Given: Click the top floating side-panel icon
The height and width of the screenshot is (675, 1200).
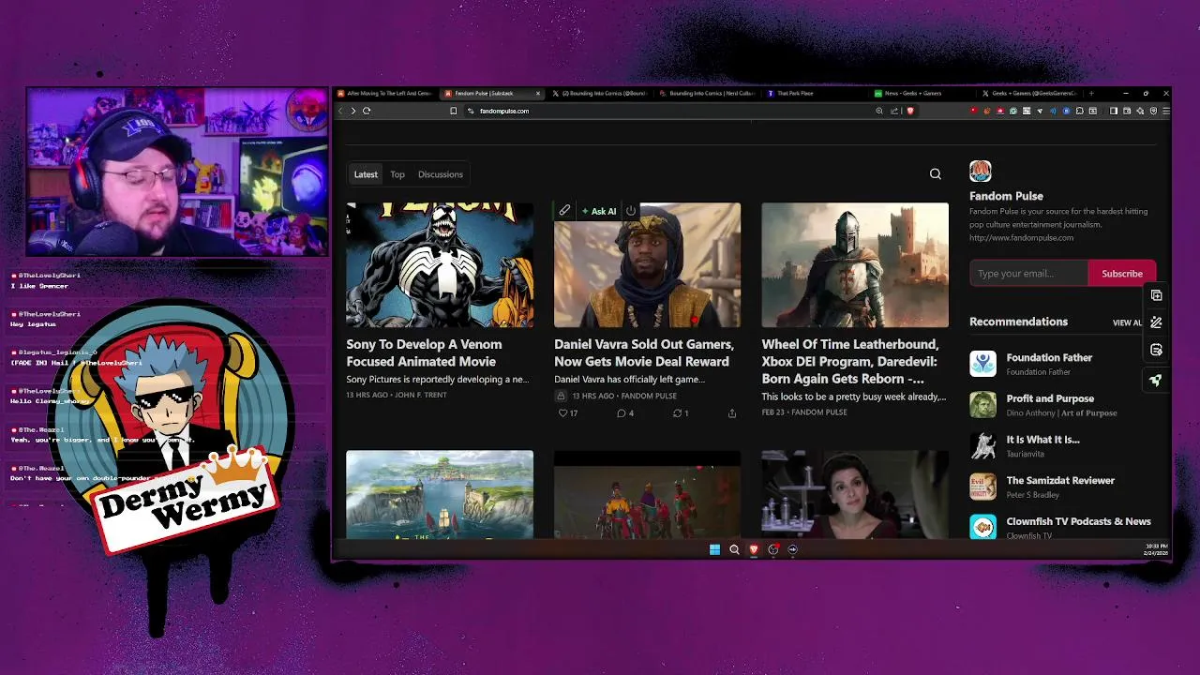Looking at the screenshot, I should coord(1156,295).
